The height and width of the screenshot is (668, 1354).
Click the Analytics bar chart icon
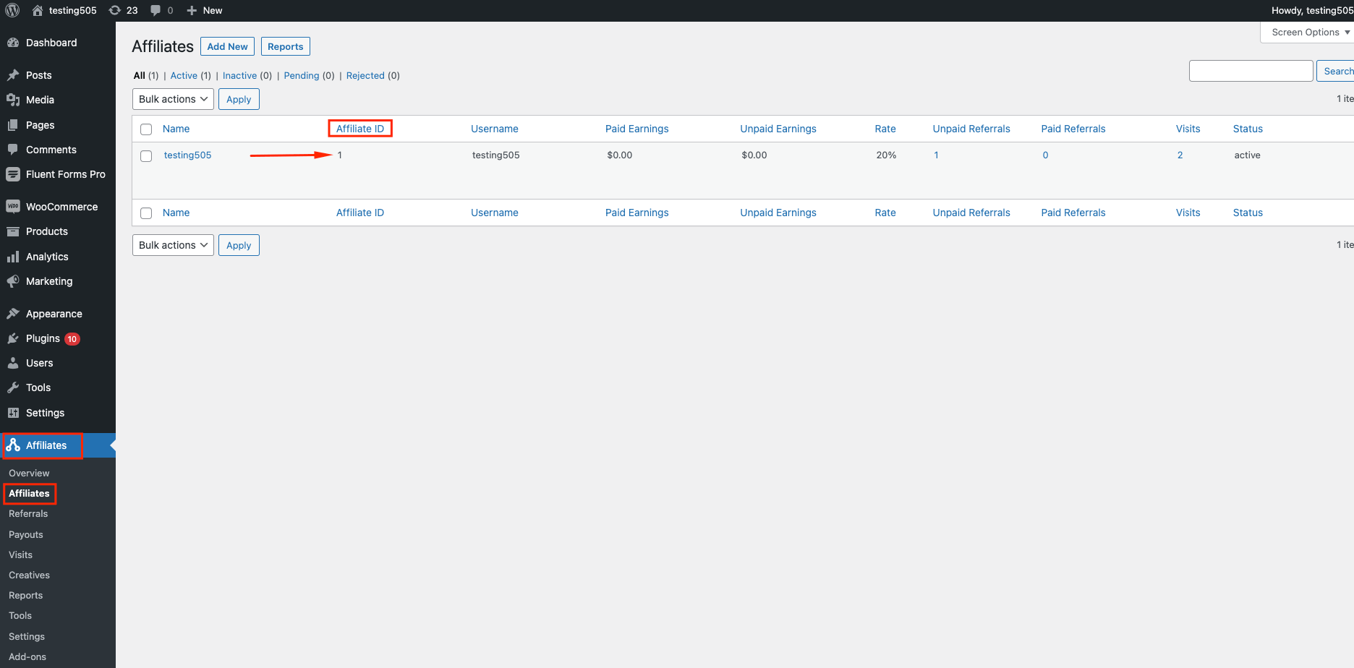[x=12, y=257]
